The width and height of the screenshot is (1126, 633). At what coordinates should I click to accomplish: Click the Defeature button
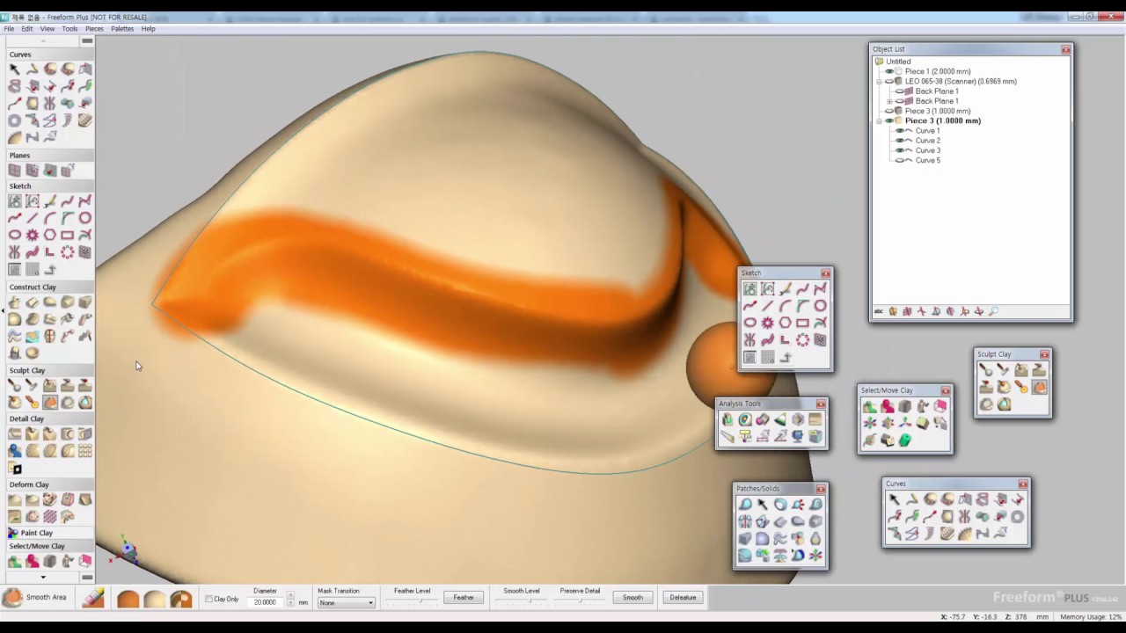click(683, 598)
